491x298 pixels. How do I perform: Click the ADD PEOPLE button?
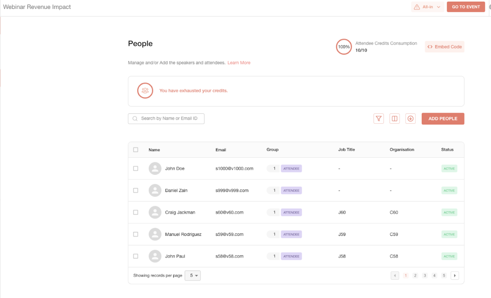(x=443, y=119)
